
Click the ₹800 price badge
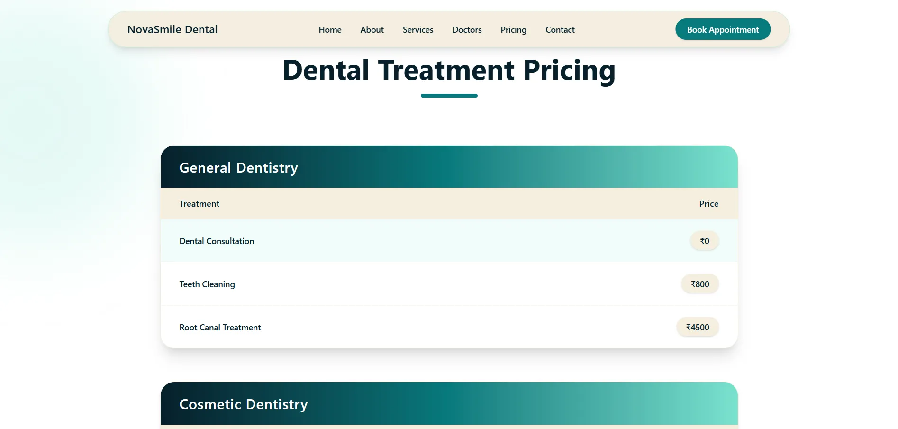click(700, 284)
